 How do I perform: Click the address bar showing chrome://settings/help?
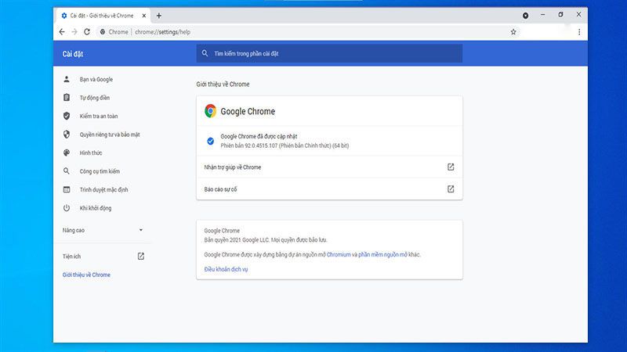[308, 32]
